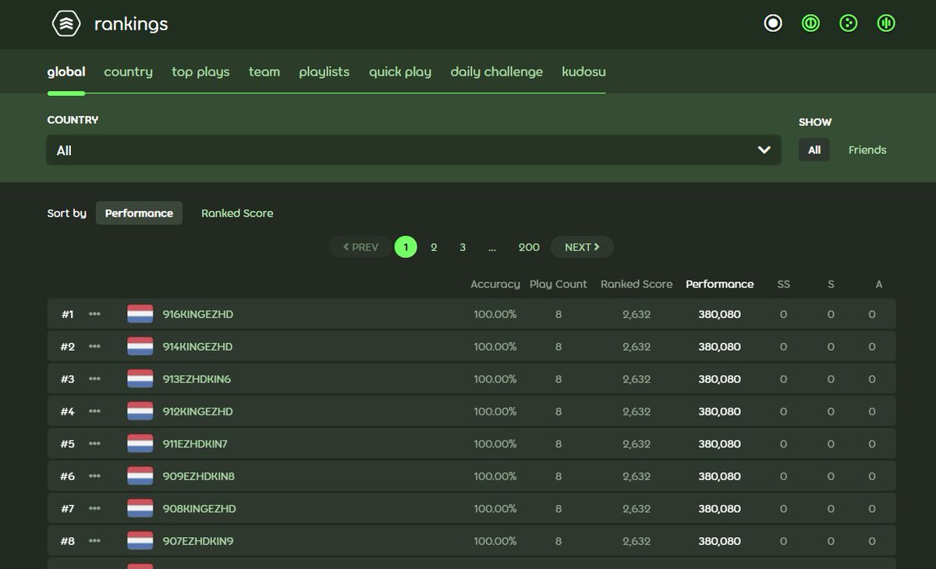The image size is (936, 569).
Task: Click the flag next to 912KINGEZHD
Action: coord(140,412)
